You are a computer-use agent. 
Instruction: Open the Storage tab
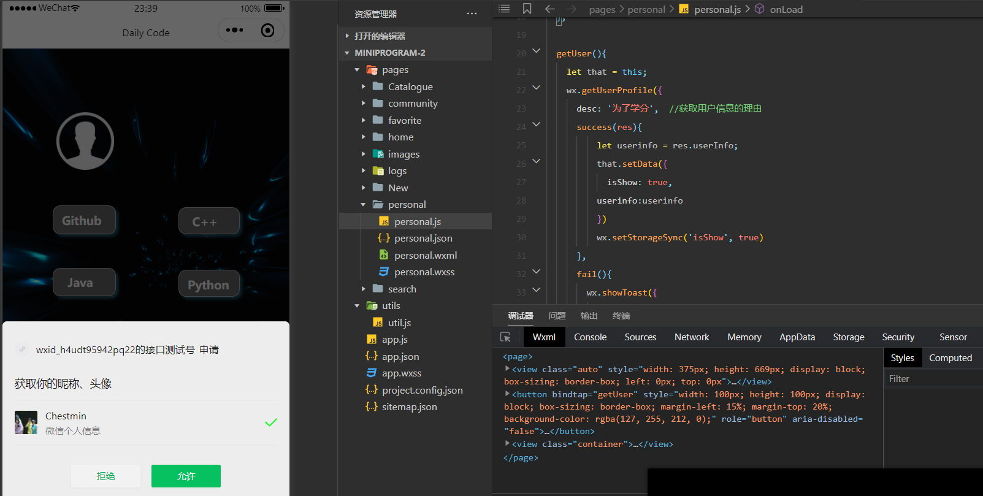tap(849, 337)
